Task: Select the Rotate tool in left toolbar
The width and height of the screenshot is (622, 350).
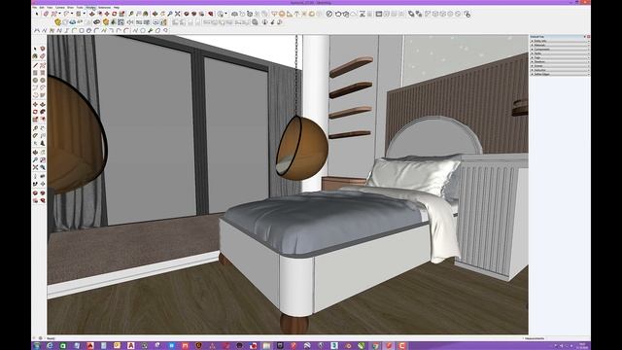Action: click(x=35, y=112)
